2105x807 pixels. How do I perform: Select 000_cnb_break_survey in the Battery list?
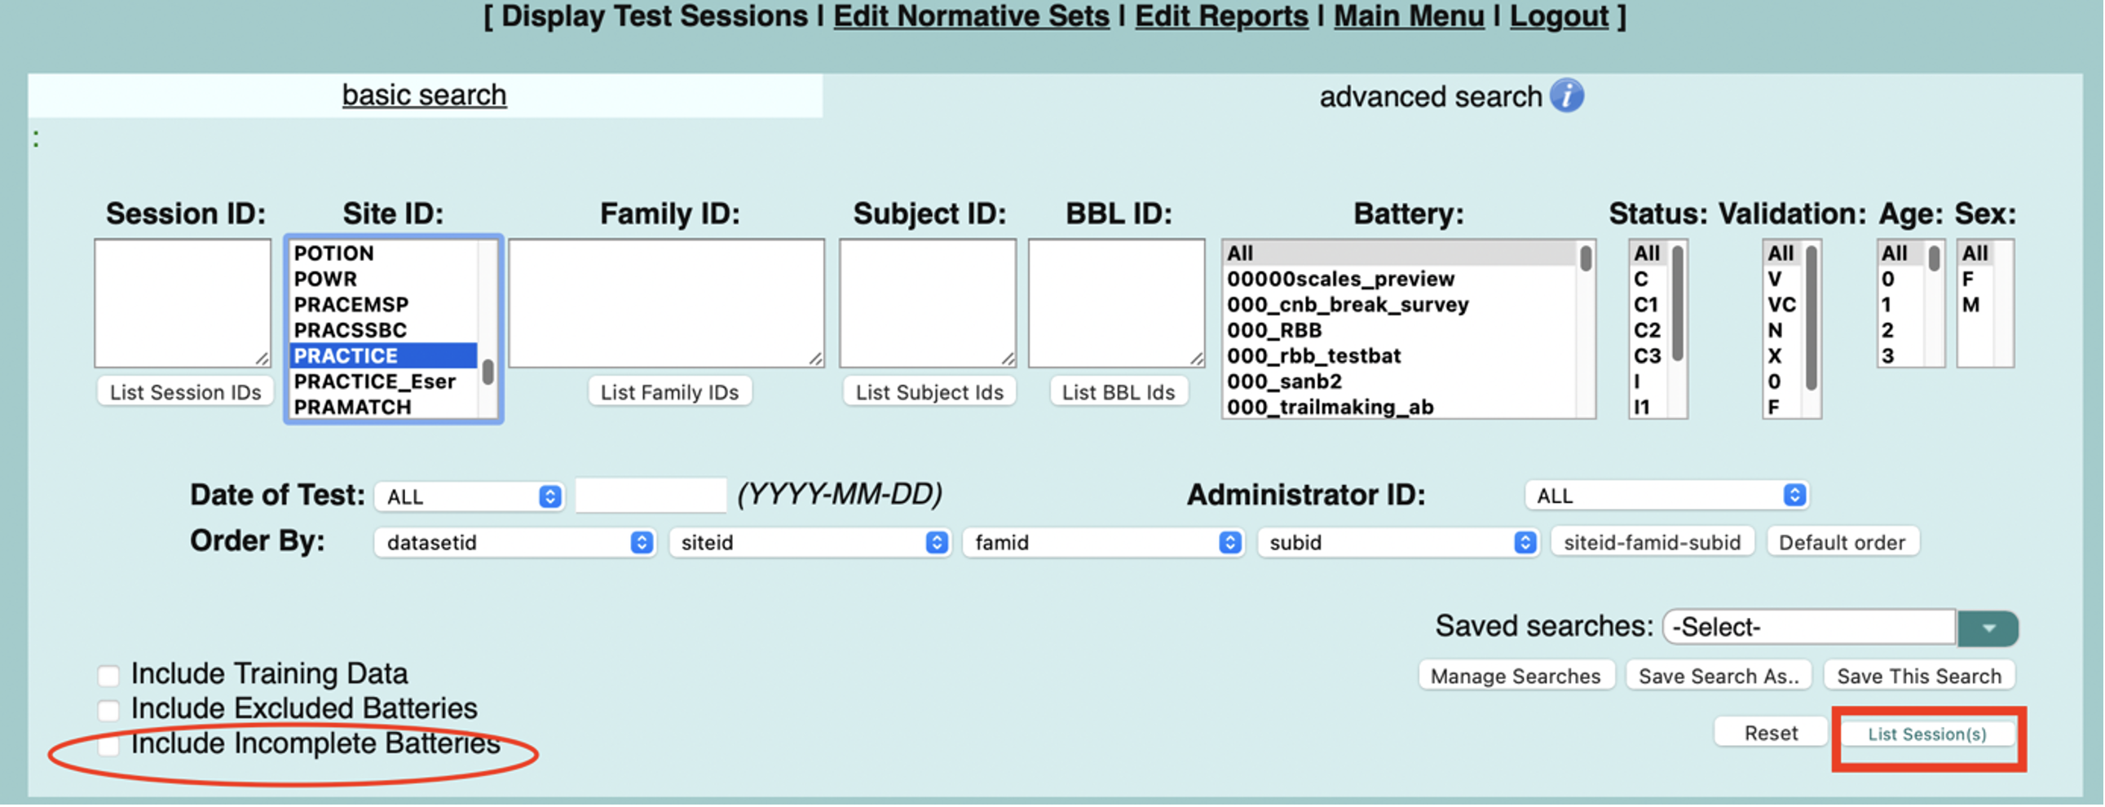(1400, 305)
